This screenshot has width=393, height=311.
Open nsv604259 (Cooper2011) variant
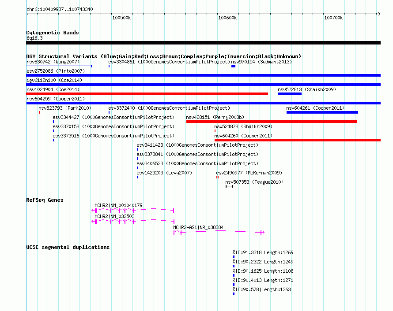click(x=56, y=99)
